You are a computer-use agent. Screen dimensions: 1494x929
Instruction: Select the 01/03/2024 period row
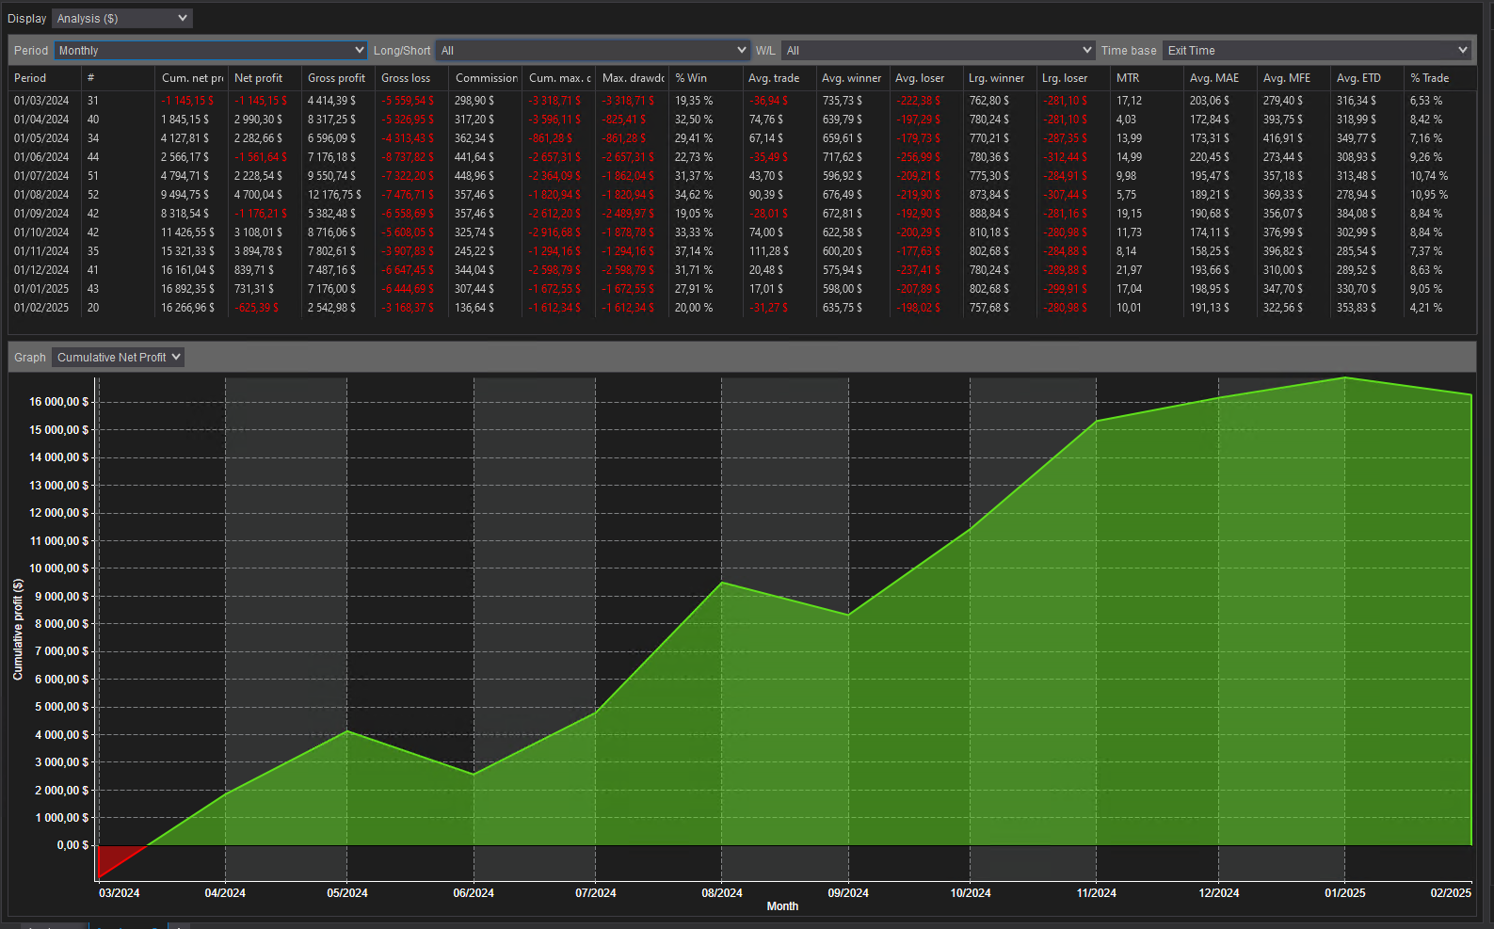[742, 101]
